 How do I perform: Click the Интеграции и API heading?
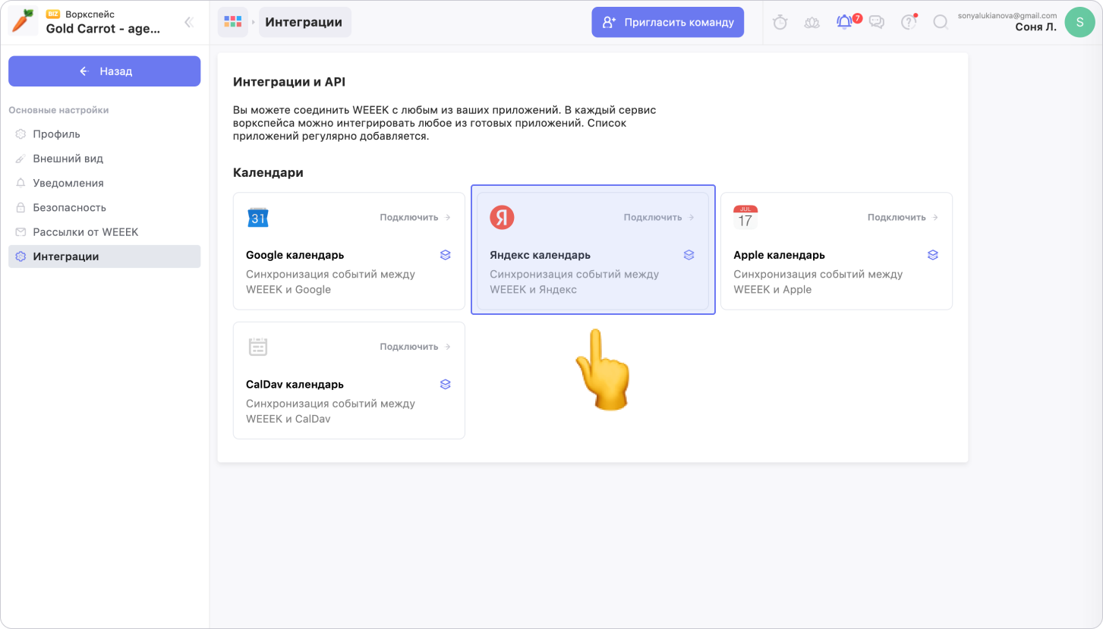(289, 82)
